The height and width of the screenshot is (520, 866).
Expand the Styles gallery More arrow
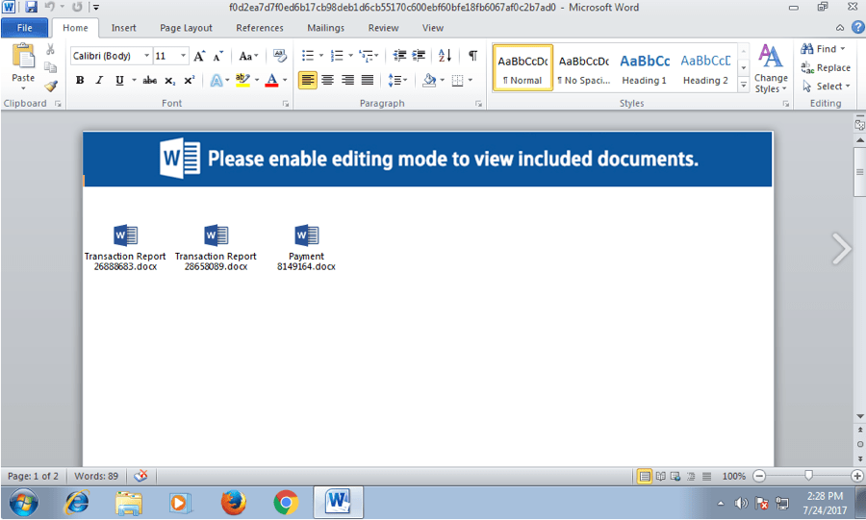pyautogui.click(x=744, y=86)
